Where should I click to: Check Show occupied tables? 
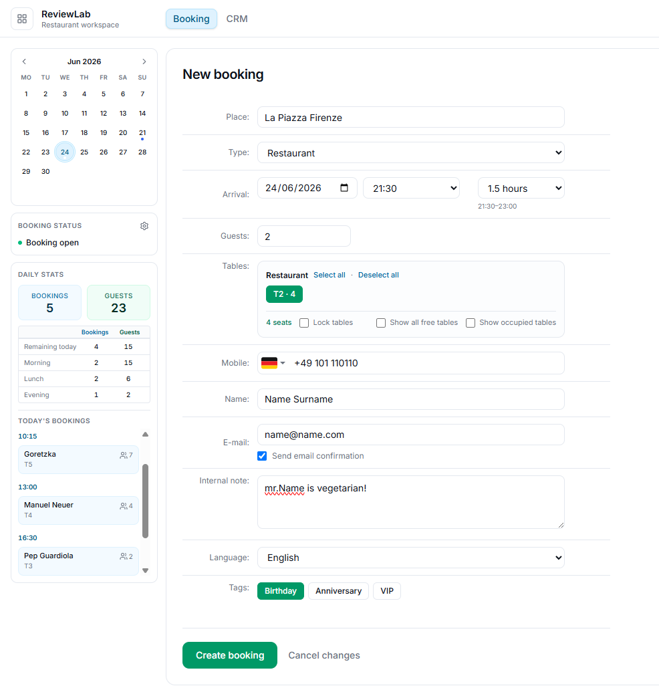[x=471, y=323]
